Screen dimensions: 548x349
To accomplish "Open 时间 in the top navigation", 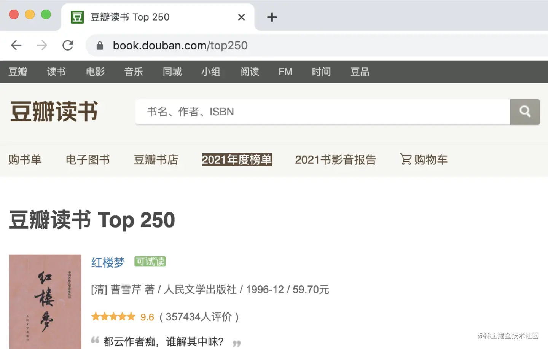I will coord(321,72).
